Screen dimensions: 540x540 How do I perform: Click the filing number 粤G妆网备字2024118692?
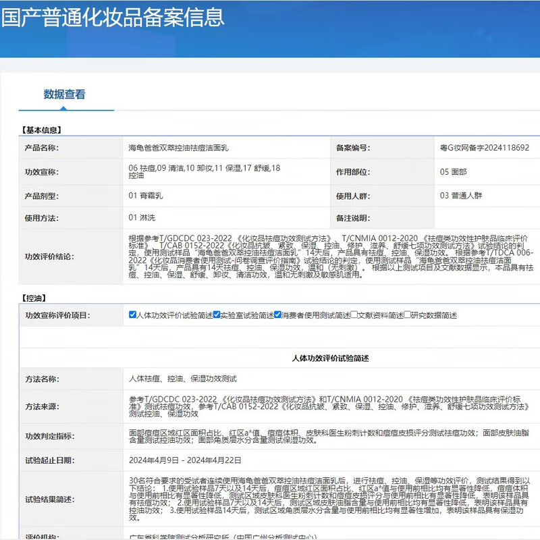point(484,147)
